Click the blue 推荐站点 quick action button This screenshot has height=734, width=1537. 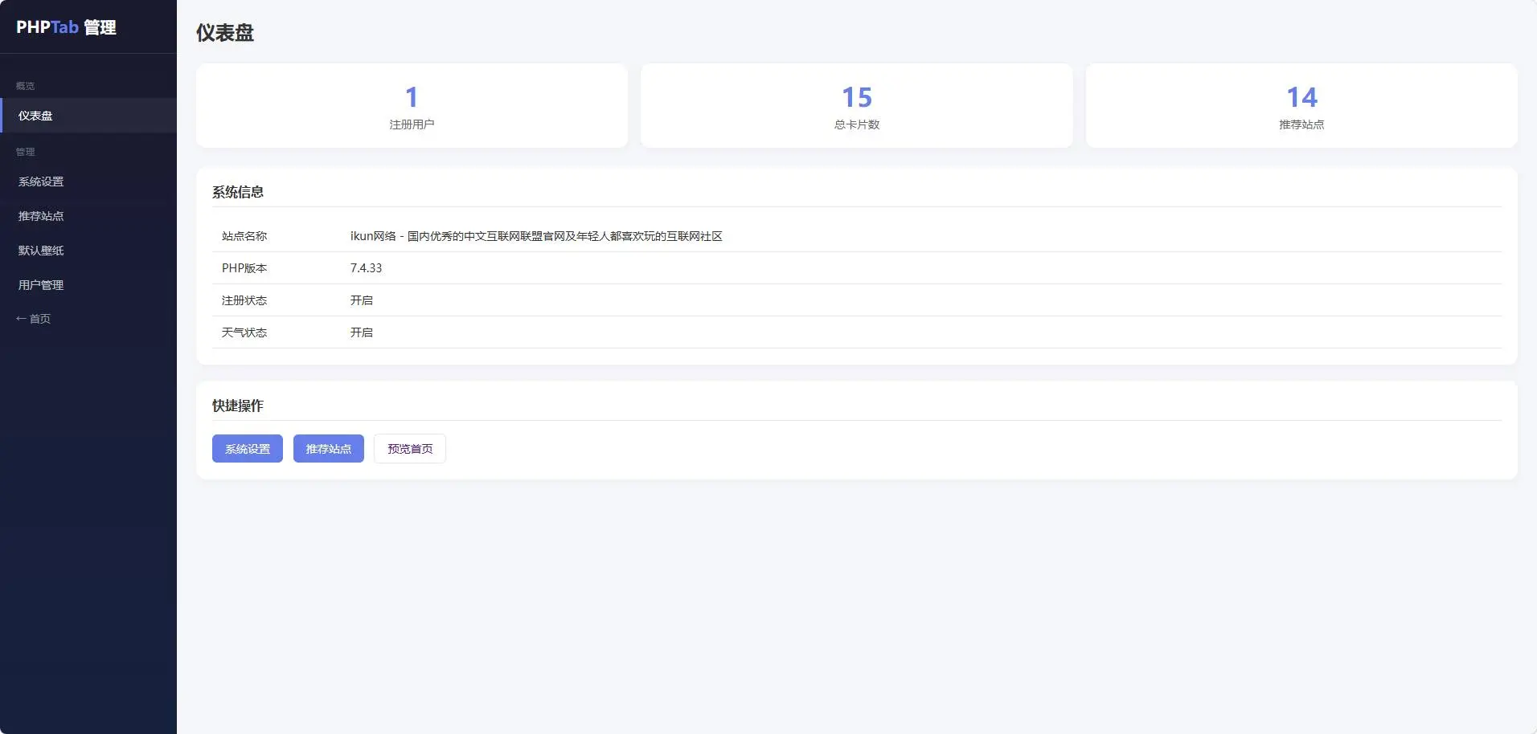pyautogui.click(x=329, y=449)
